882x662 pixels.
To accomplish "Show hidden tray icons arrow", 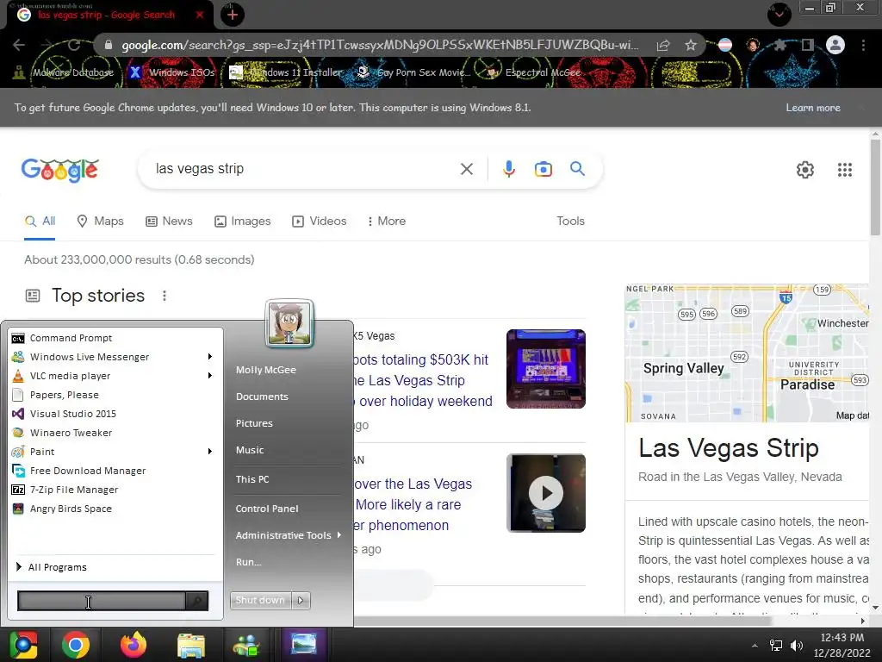I will pyautogui.click(x=755, y=646).
